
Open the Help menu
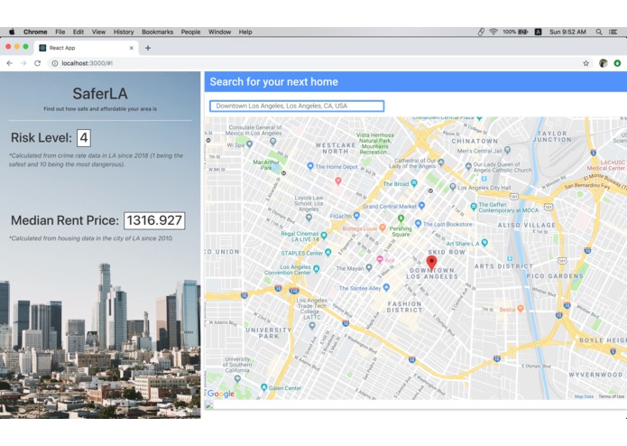coord(245,32)
